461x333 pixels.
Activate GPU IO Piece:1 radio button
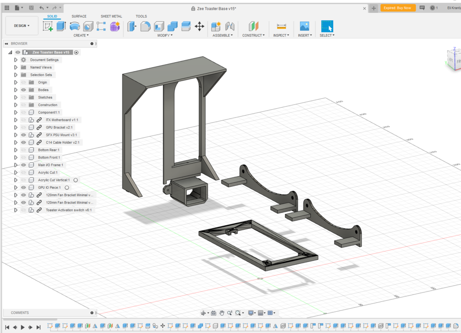67,187
